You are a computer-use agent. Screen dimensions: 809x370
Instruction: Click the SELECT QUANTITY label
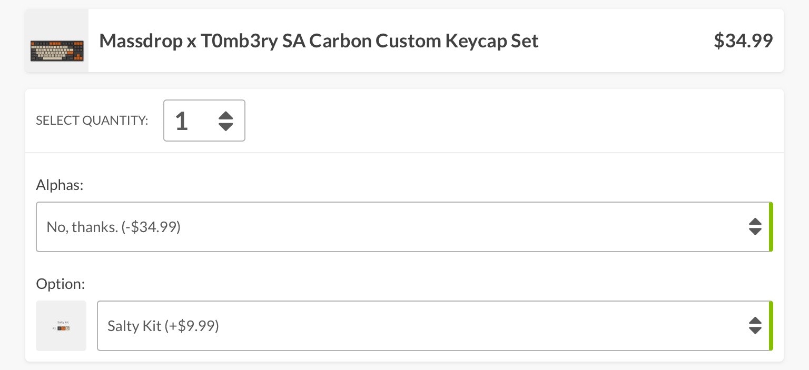coord(92,121)
